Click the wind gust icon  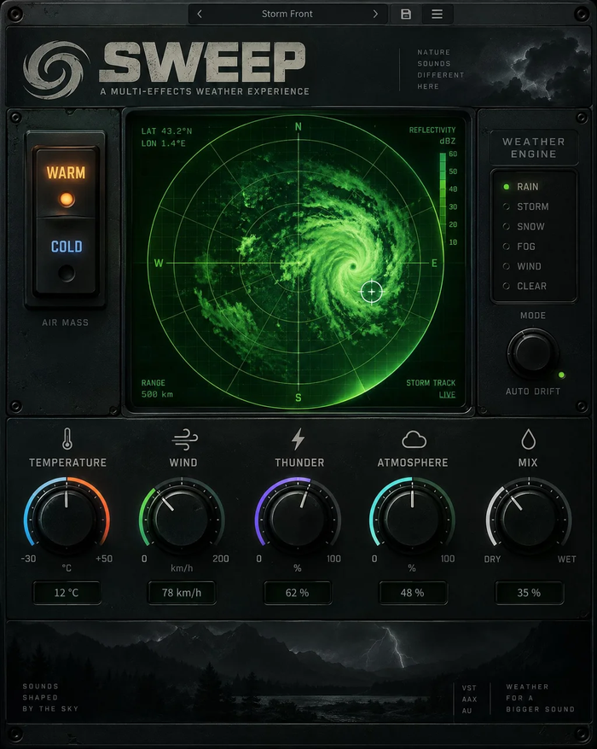tap(185, 439)
